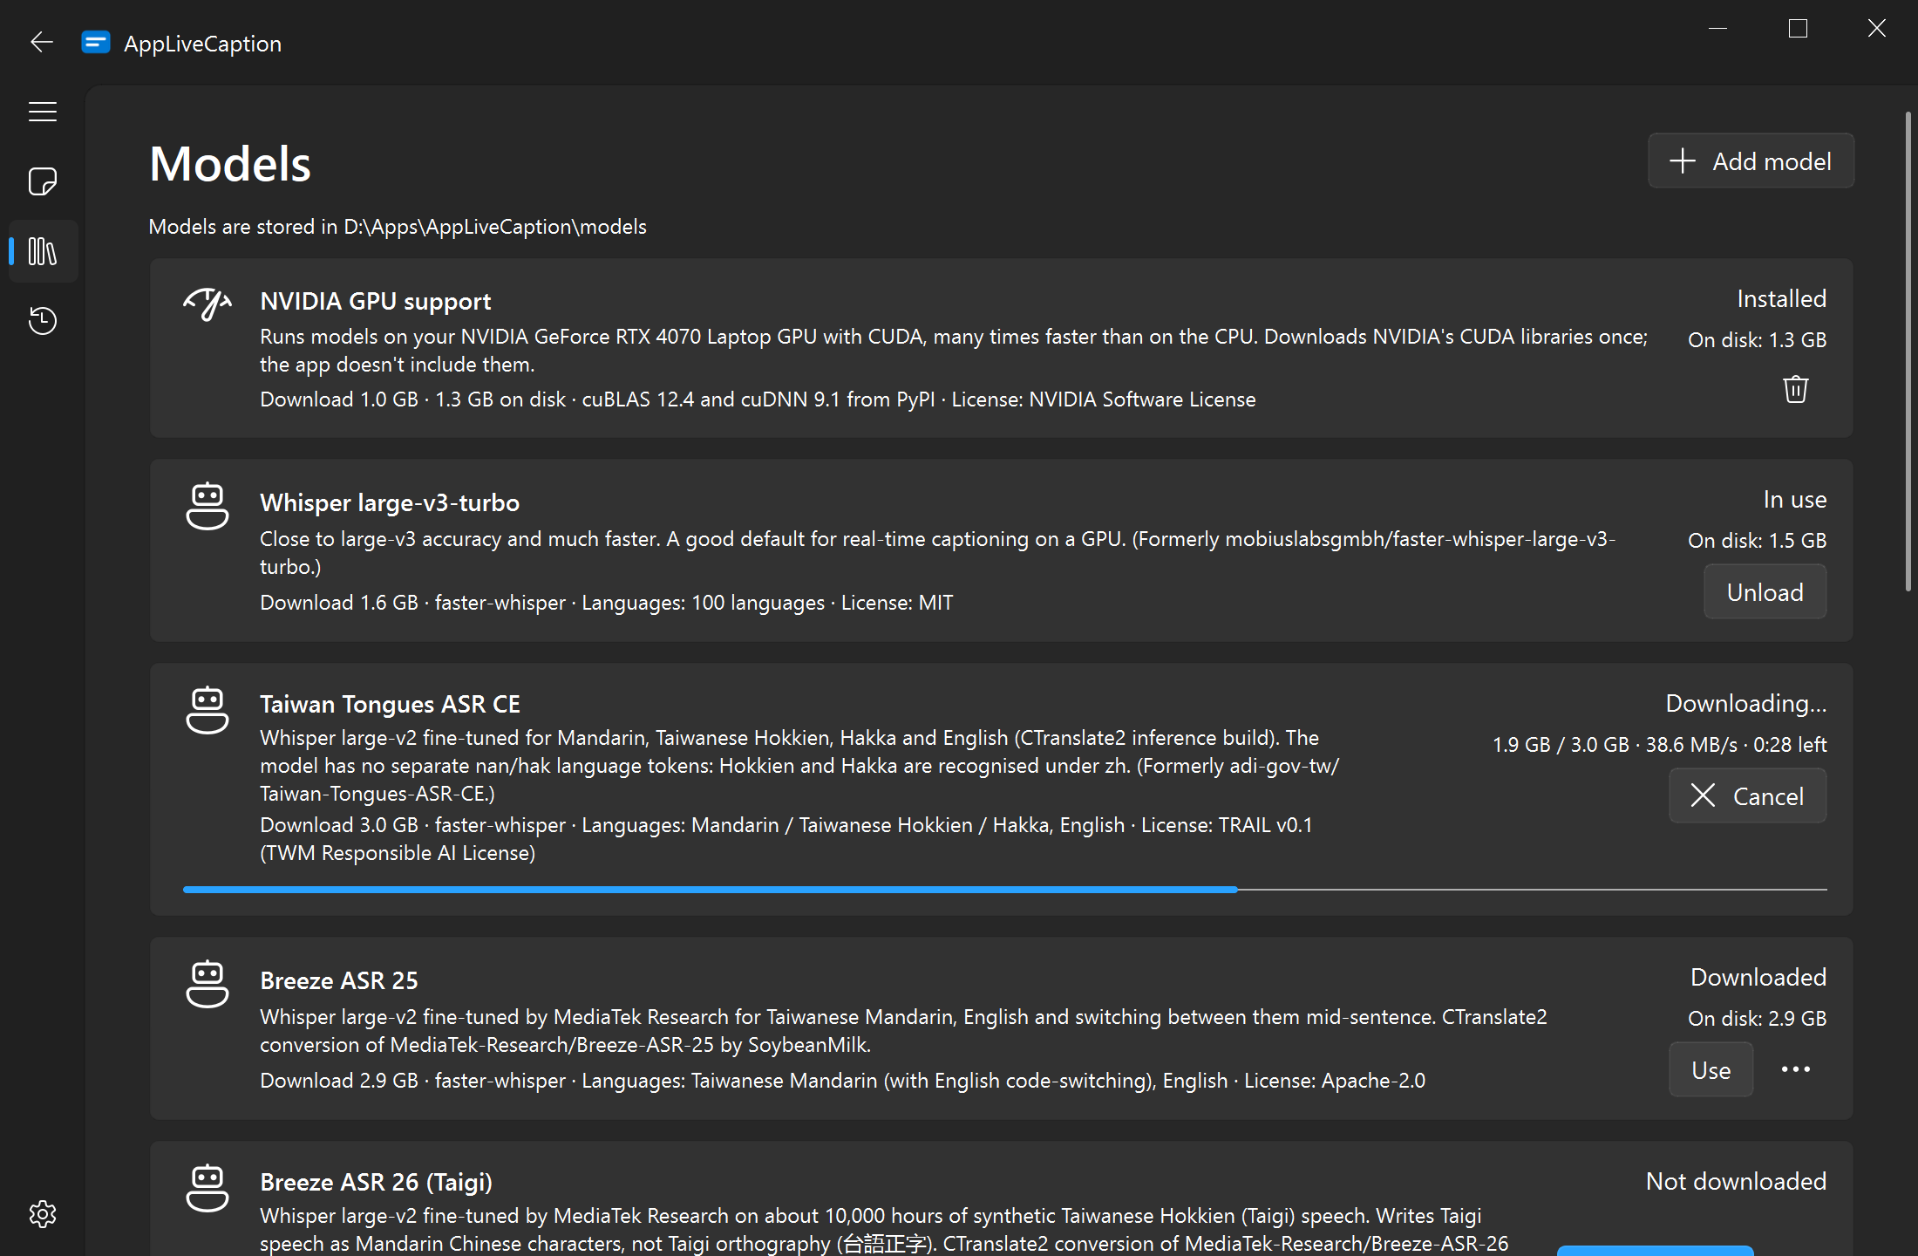Cancel Taiwan Tongues ASR CE download
The height and width of the screenshot is (1256, 1918).
click(x=1747, y=795)
